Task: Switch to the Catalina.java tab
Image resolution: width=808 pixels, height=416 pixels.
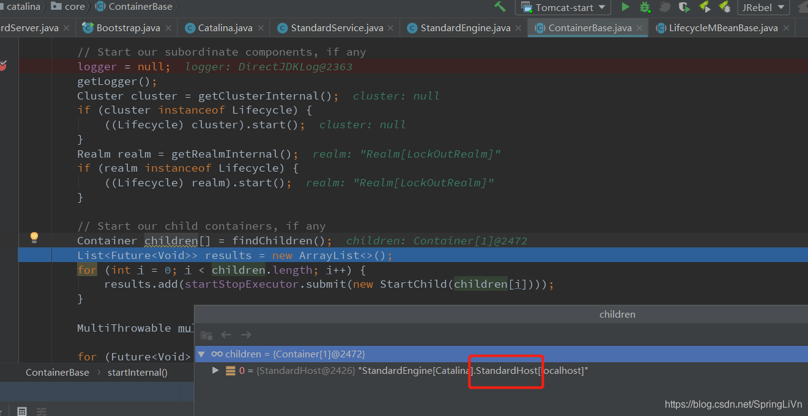Action: point(225,28)
